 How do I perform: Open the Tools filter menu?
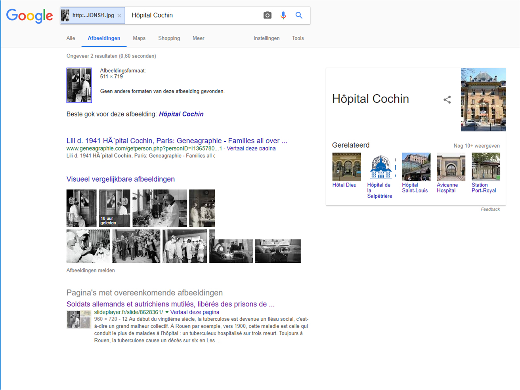click(298, 38)
